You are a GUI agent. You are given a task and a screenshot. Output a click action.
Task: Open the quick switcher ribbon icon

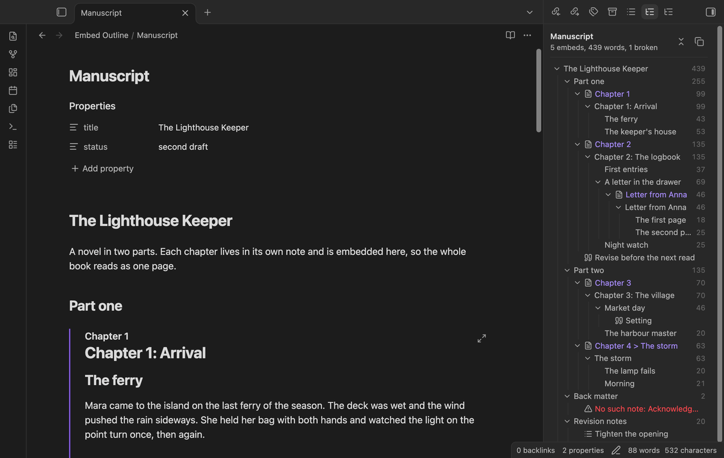point(13,37)
